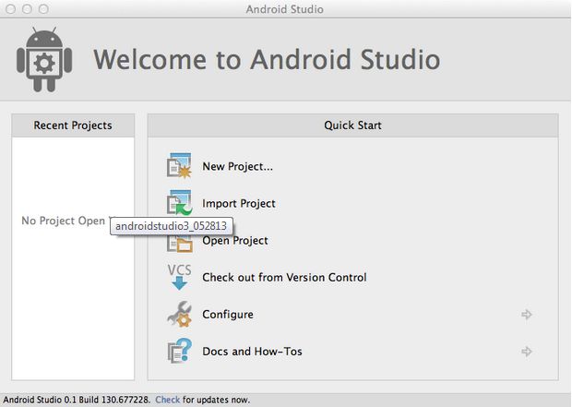The height and width of the screenshot is (407, 572).
Task: Click the New Project icon
Action: (179, 166)
